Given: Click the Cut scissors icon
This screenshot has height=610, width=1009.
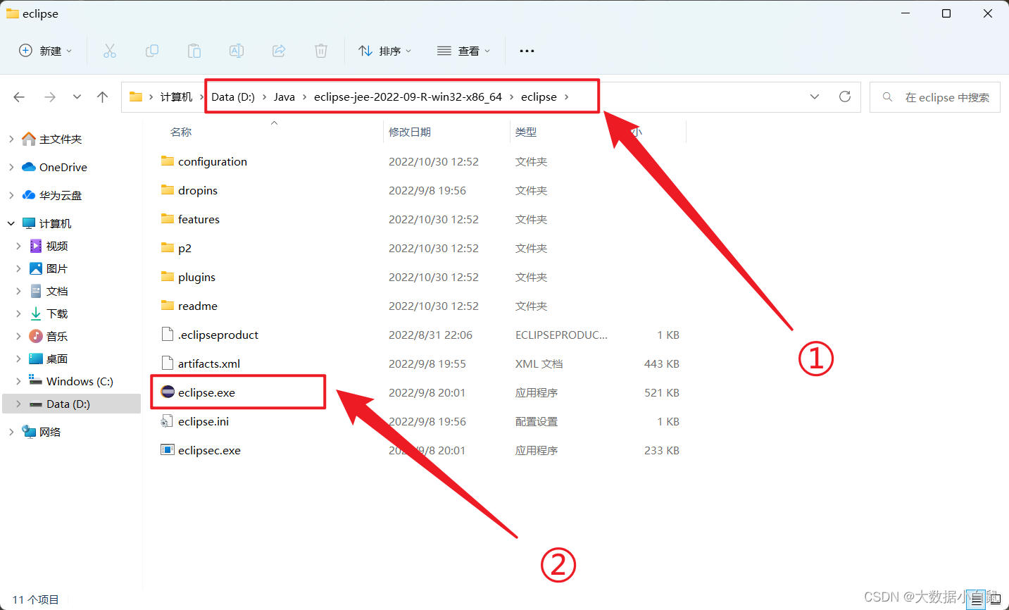Looking at the screenshot, I should [x=109, y=51].
